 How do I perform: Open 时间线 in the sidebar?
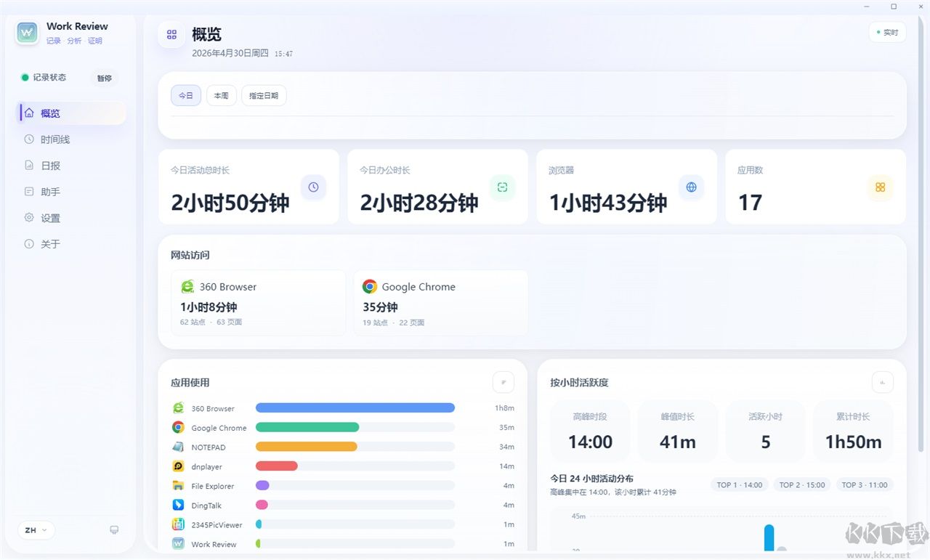(71, 139)
